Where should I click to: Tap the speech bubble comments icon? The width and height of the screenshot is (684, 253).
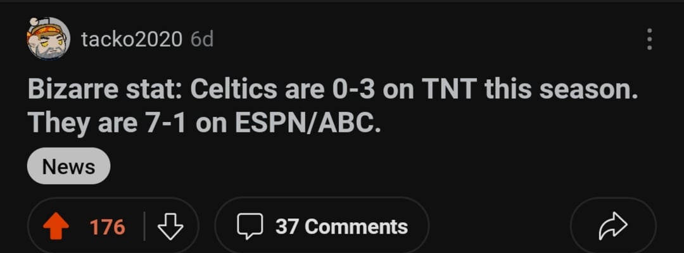(248, 227)
